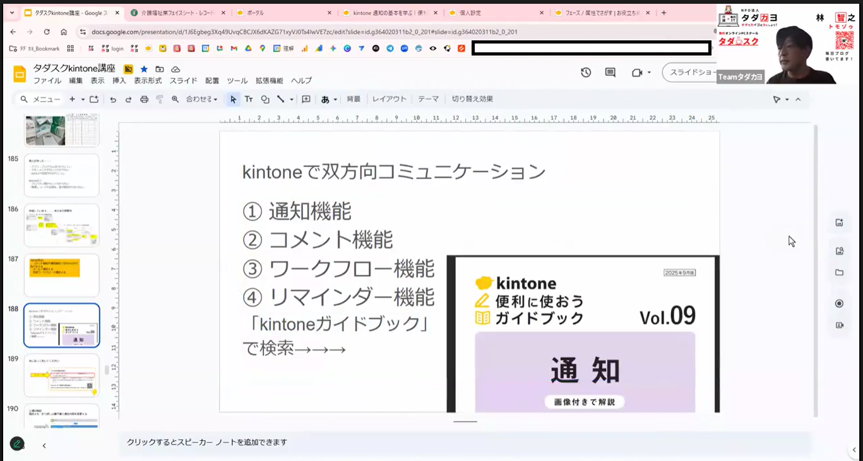Open the 挿入 menu
Viewport: 863px width, 461px height.
[x=119, y=81]
